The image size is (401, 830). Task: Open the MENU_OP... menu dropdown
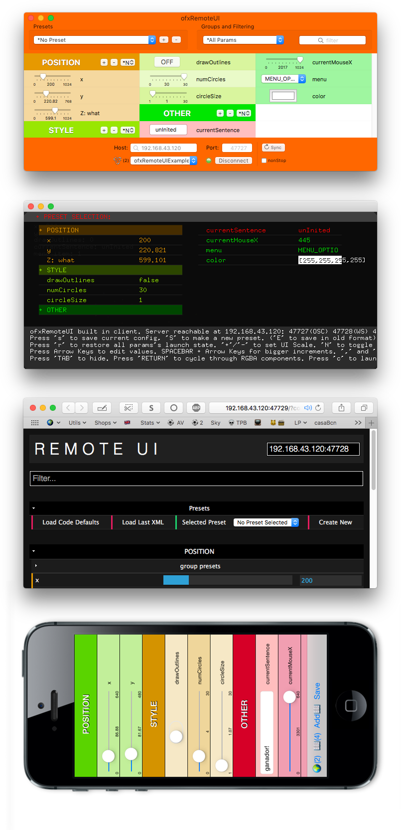pyautogui.click(x=283, y=79)
